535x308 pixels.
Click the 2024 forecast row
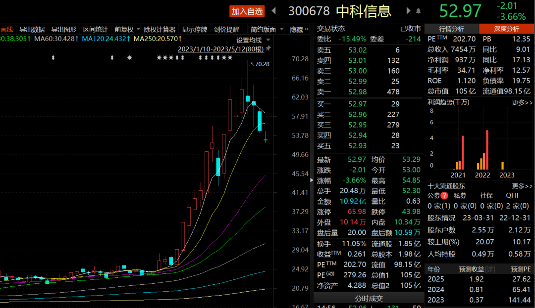479,290
